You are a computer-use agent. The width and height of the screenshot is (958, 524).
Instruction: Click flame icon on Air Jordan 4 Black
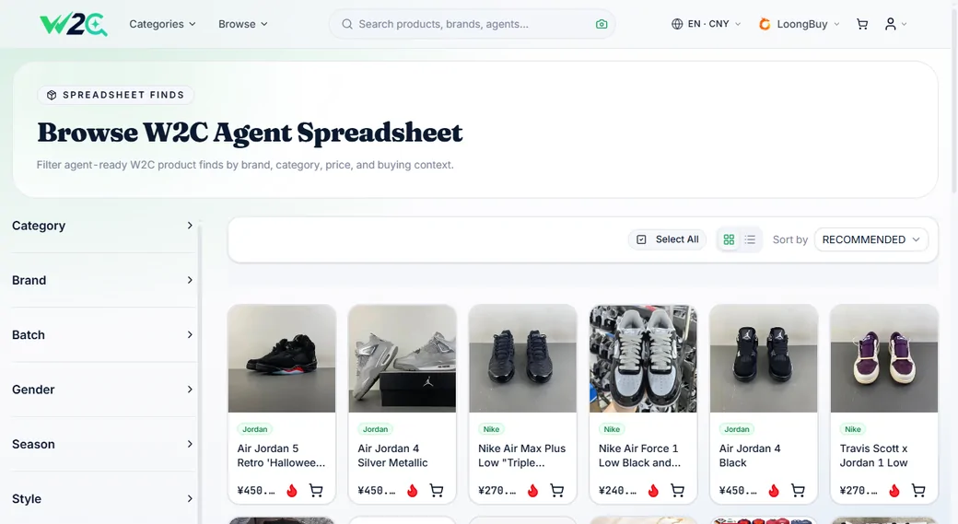point(774,491)
